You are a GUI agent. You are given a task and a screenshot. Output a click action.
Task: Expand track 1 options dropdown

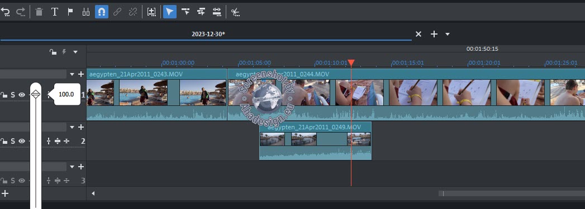pos(72,74)
